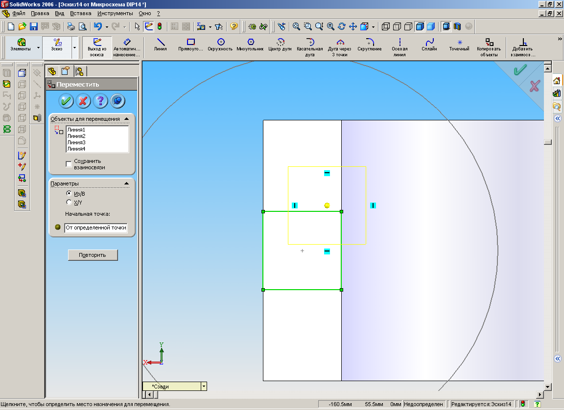
Task: Switch to the PropertyManager tab
Action: point(66,71)
